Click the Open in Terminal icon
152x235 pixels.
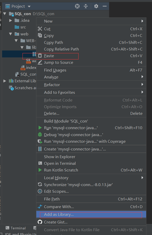click(x=40, y=163)
